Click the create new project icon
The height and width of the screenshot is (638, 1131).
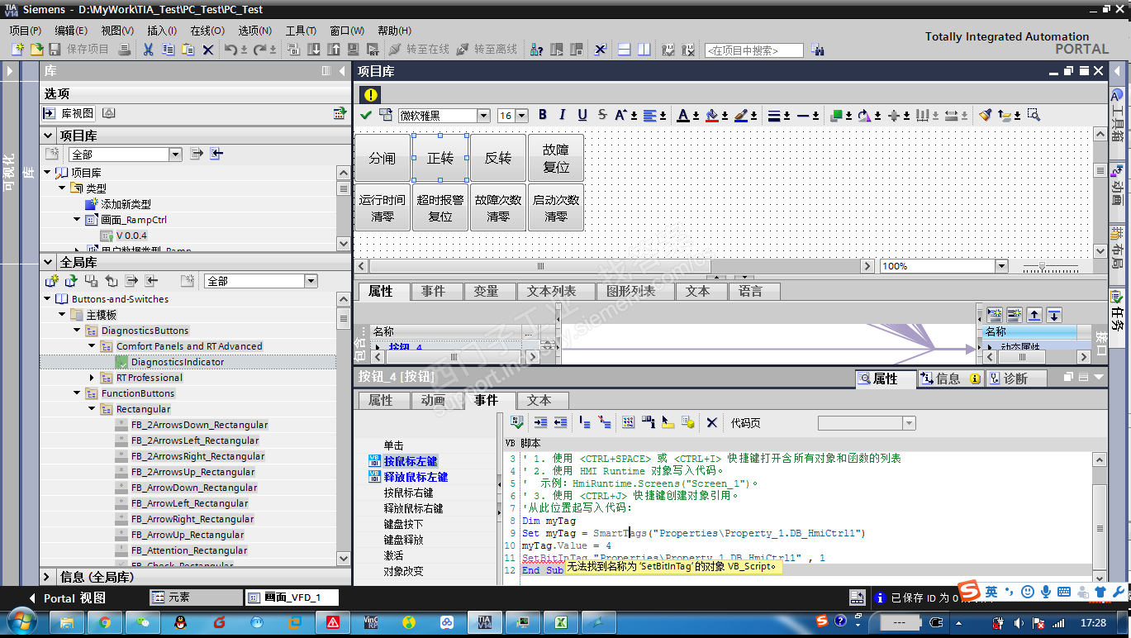coord(17,50)
